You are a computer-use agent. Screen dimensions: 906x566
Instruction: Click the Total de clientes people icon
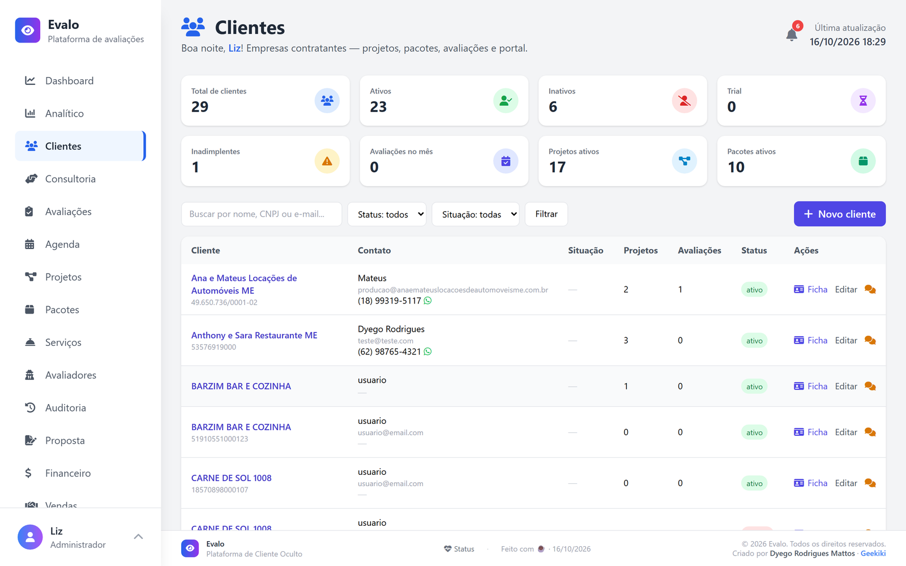(327, 101)
